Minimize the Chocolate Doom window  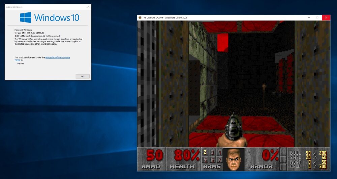click(309, 17)
